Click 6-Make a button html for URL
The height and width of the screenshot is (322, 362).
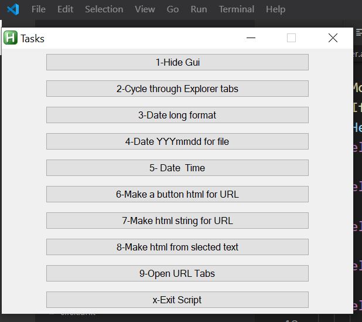coord(177,194)
